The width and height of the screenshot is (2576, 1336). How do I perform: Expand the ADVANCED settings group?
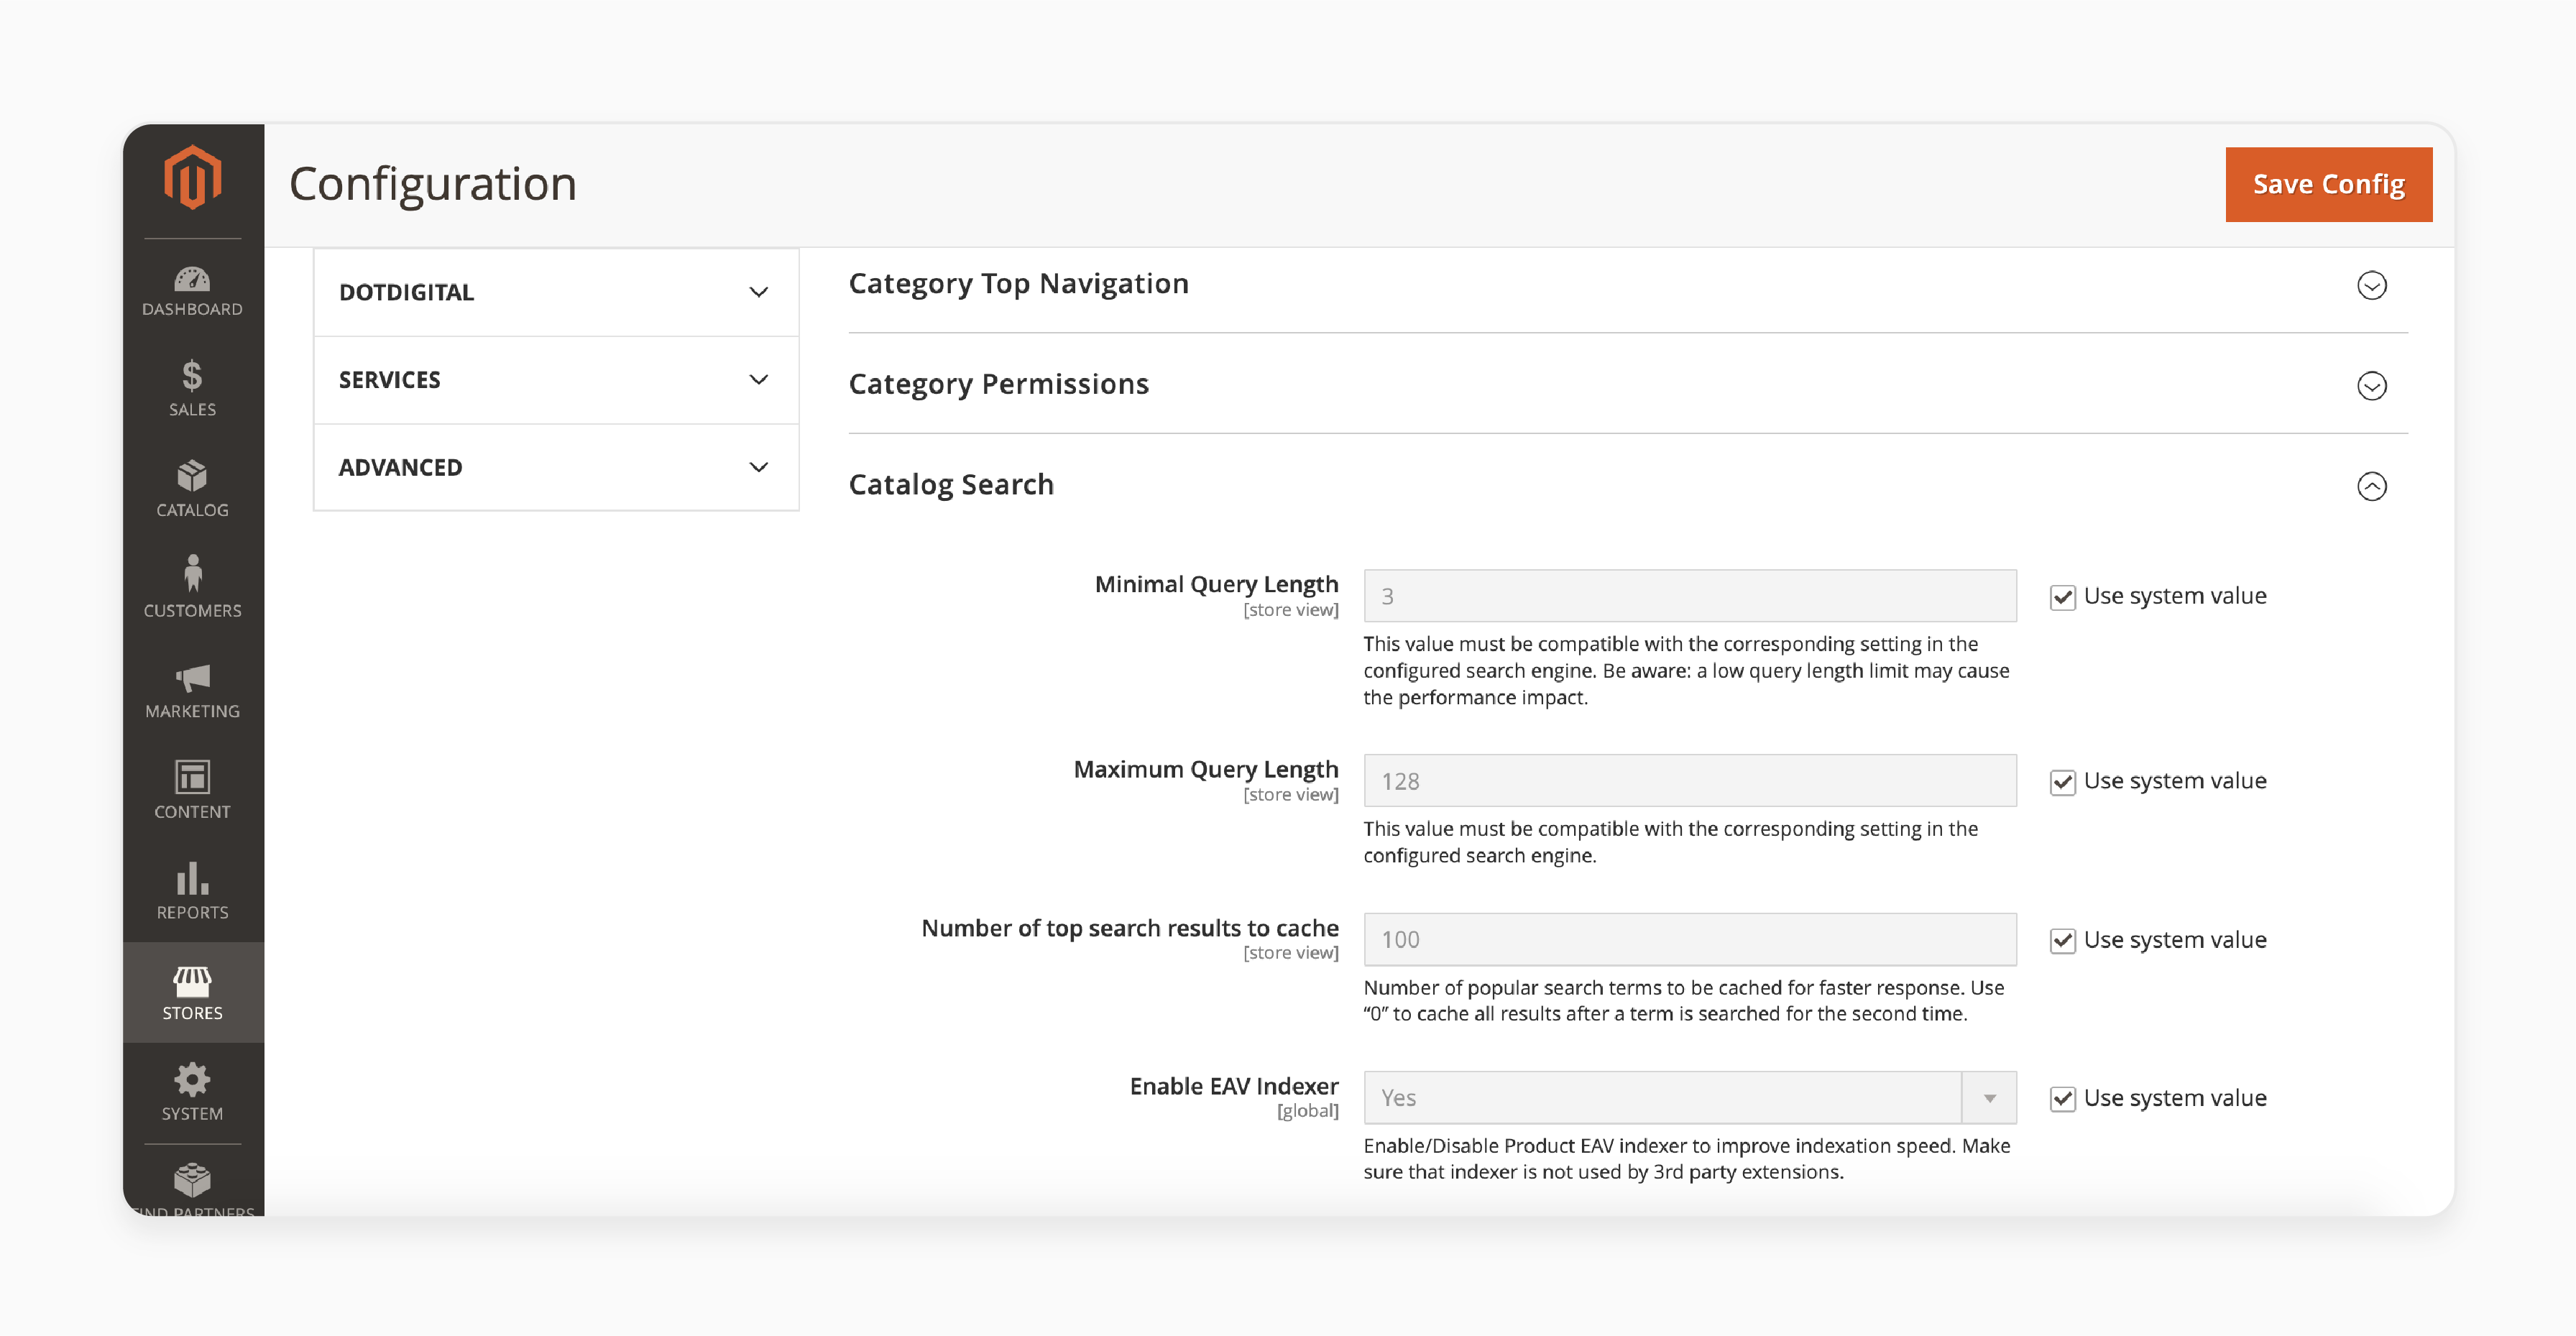(x=556, y=467)
